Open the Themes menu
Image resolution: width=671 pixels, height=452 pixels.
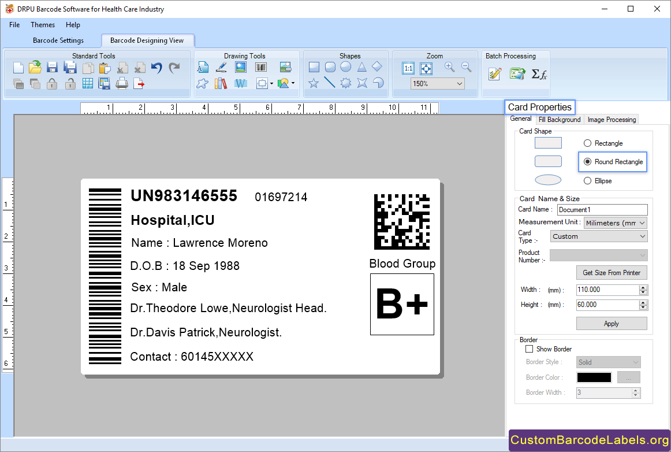pyautogui.click(x=43, y=24)
